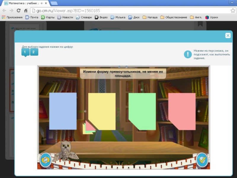This screenshot has height=178, width=237.
Task: Open the Словари bookmark
Action: (84, 17)
